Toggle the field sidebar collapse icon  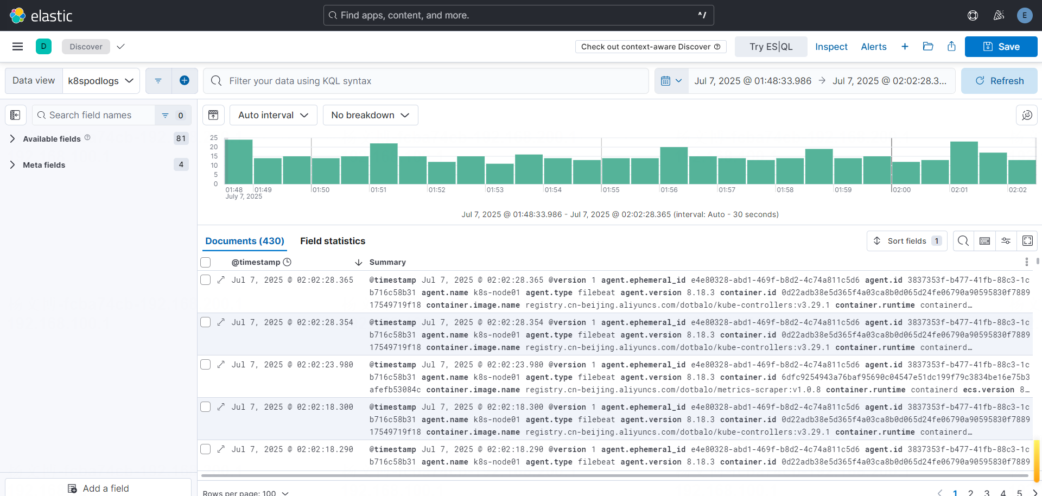click(15, 115)
